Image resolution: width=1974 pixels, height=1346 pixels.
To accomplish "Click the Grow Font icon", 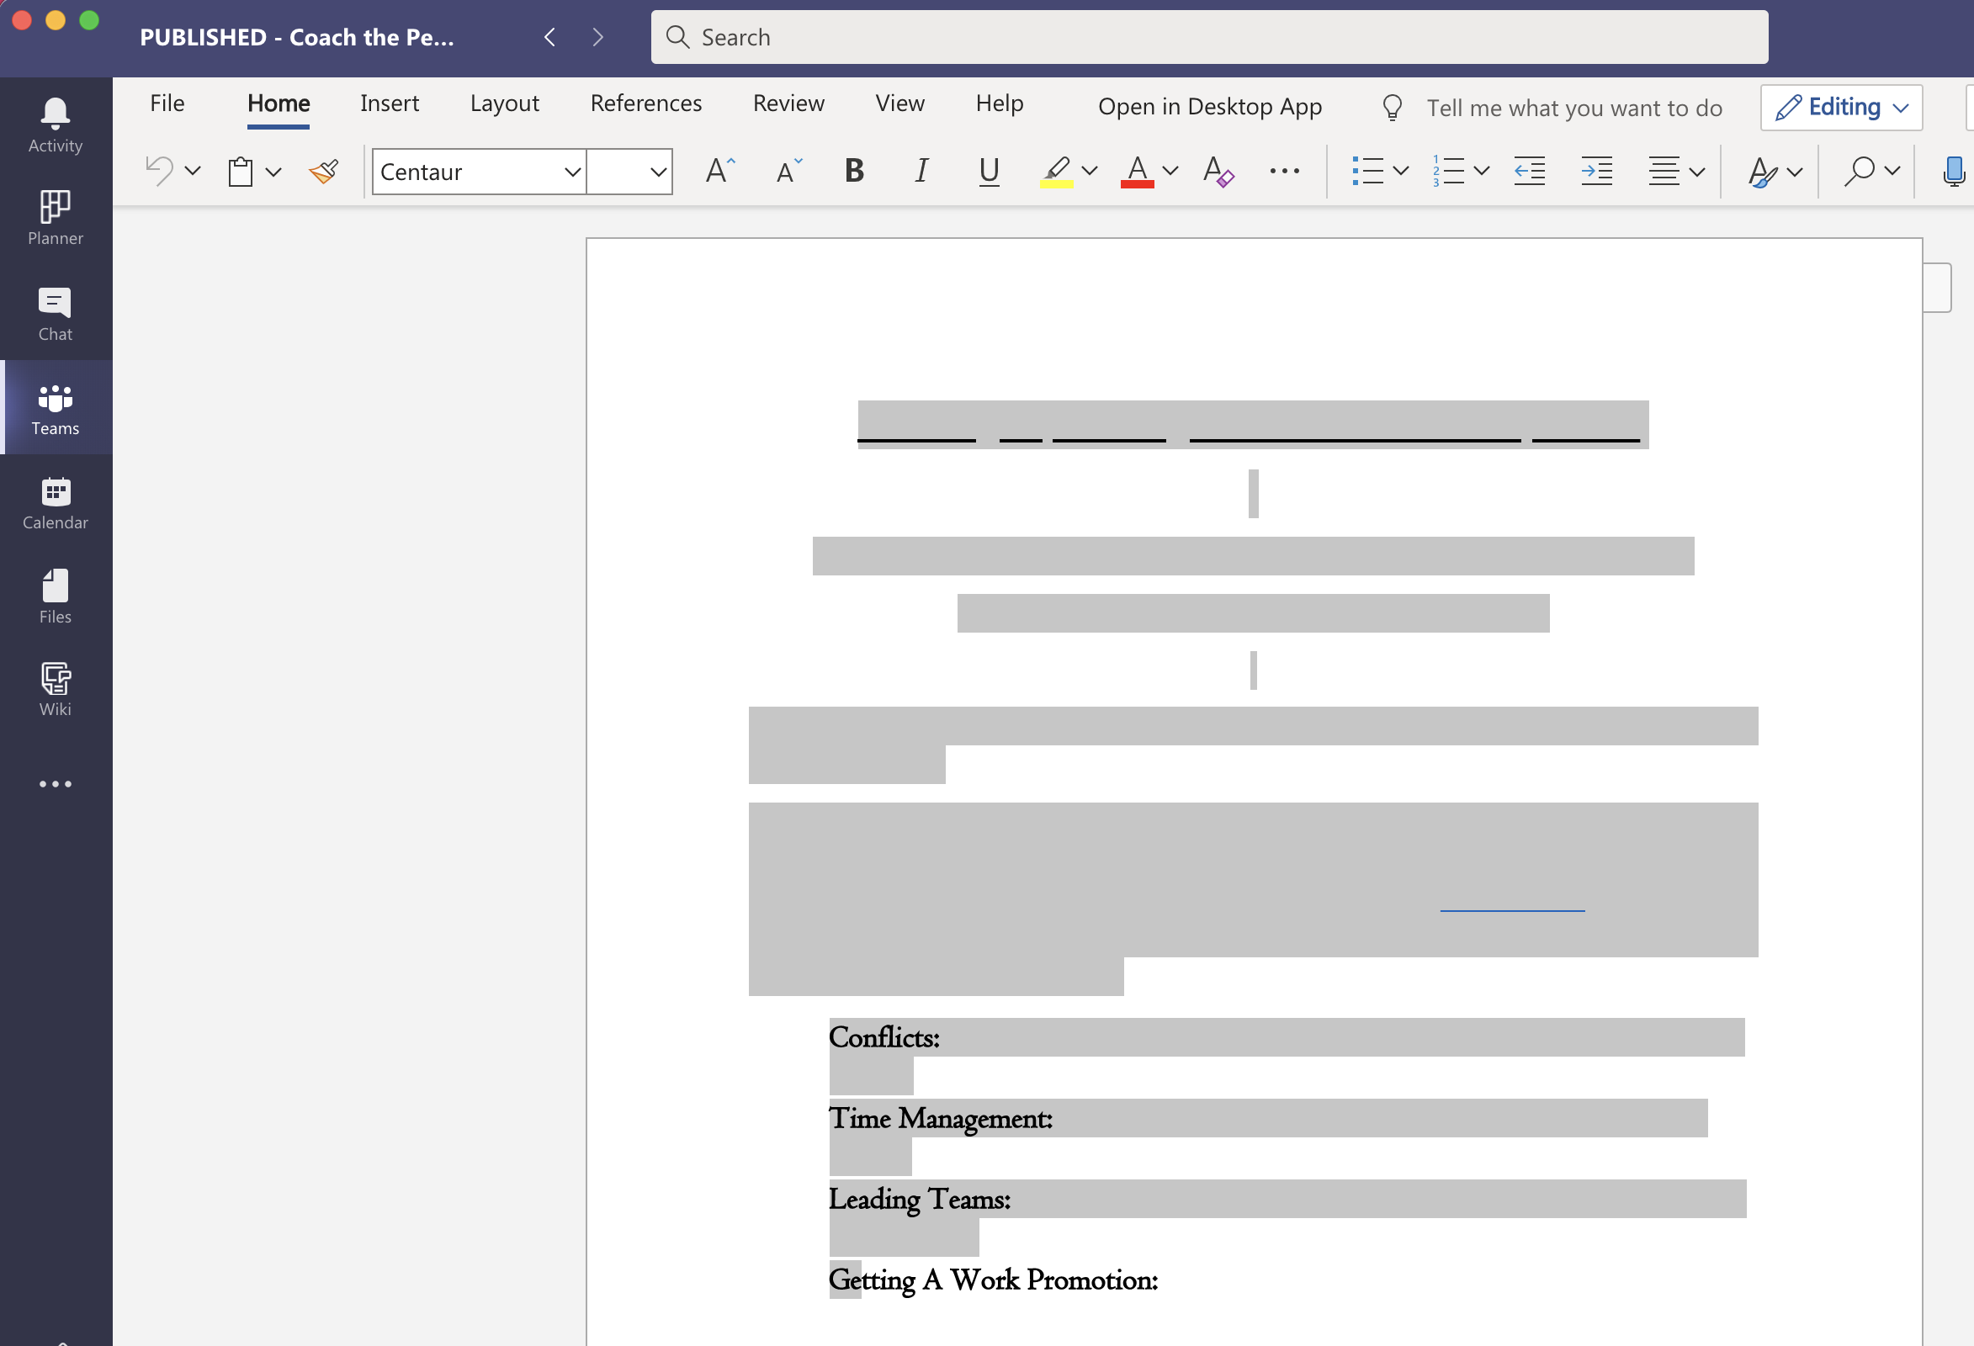I will (719, 169).
